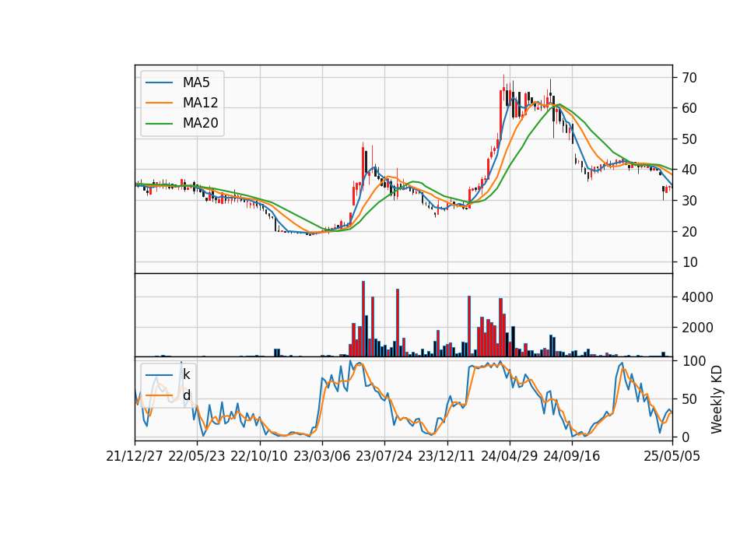Click the Weekly KD axis label
This screenshot has width=747, height=537.
click(717, 400)
